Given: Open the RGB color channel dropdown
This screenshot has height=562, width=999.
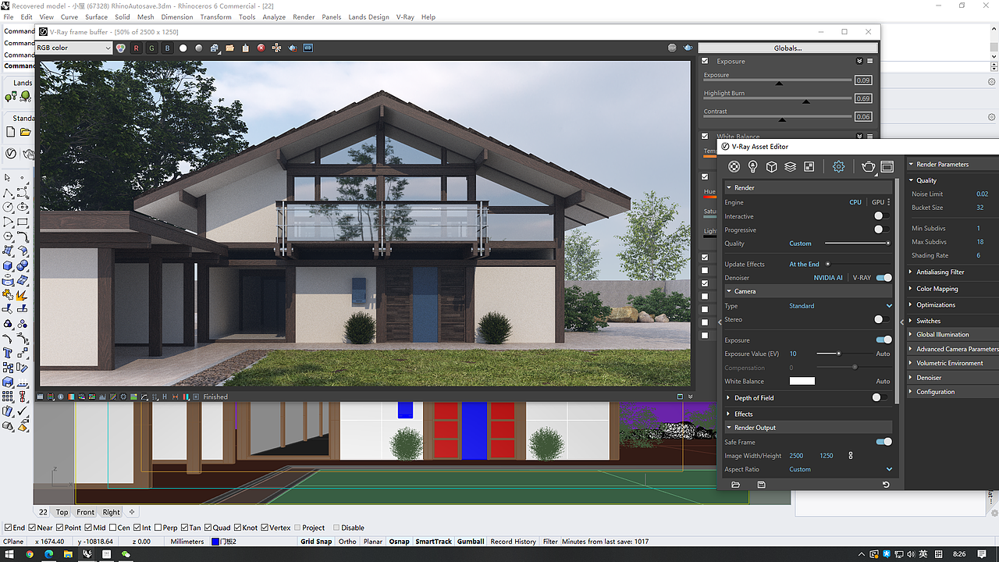Looking at the screenshot, I should pyautogui.click(x=73, y=48).
